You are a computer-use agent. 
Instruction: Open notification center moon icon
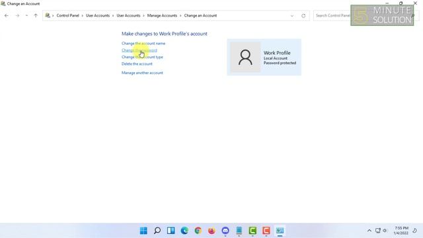pos(415,231)
